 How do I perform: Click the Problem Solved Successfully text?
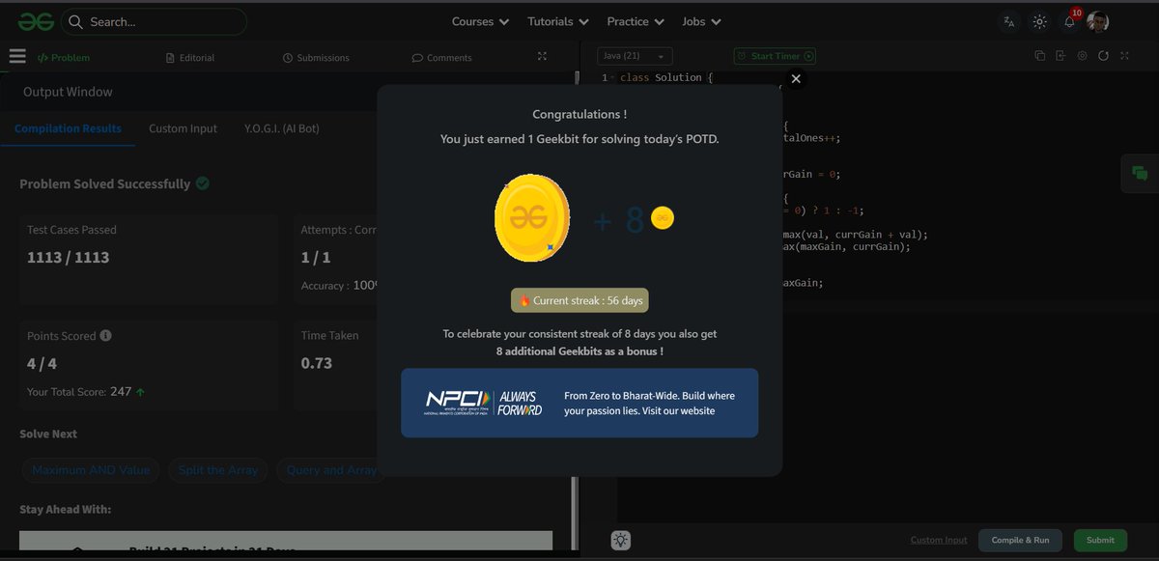(105, 183)
